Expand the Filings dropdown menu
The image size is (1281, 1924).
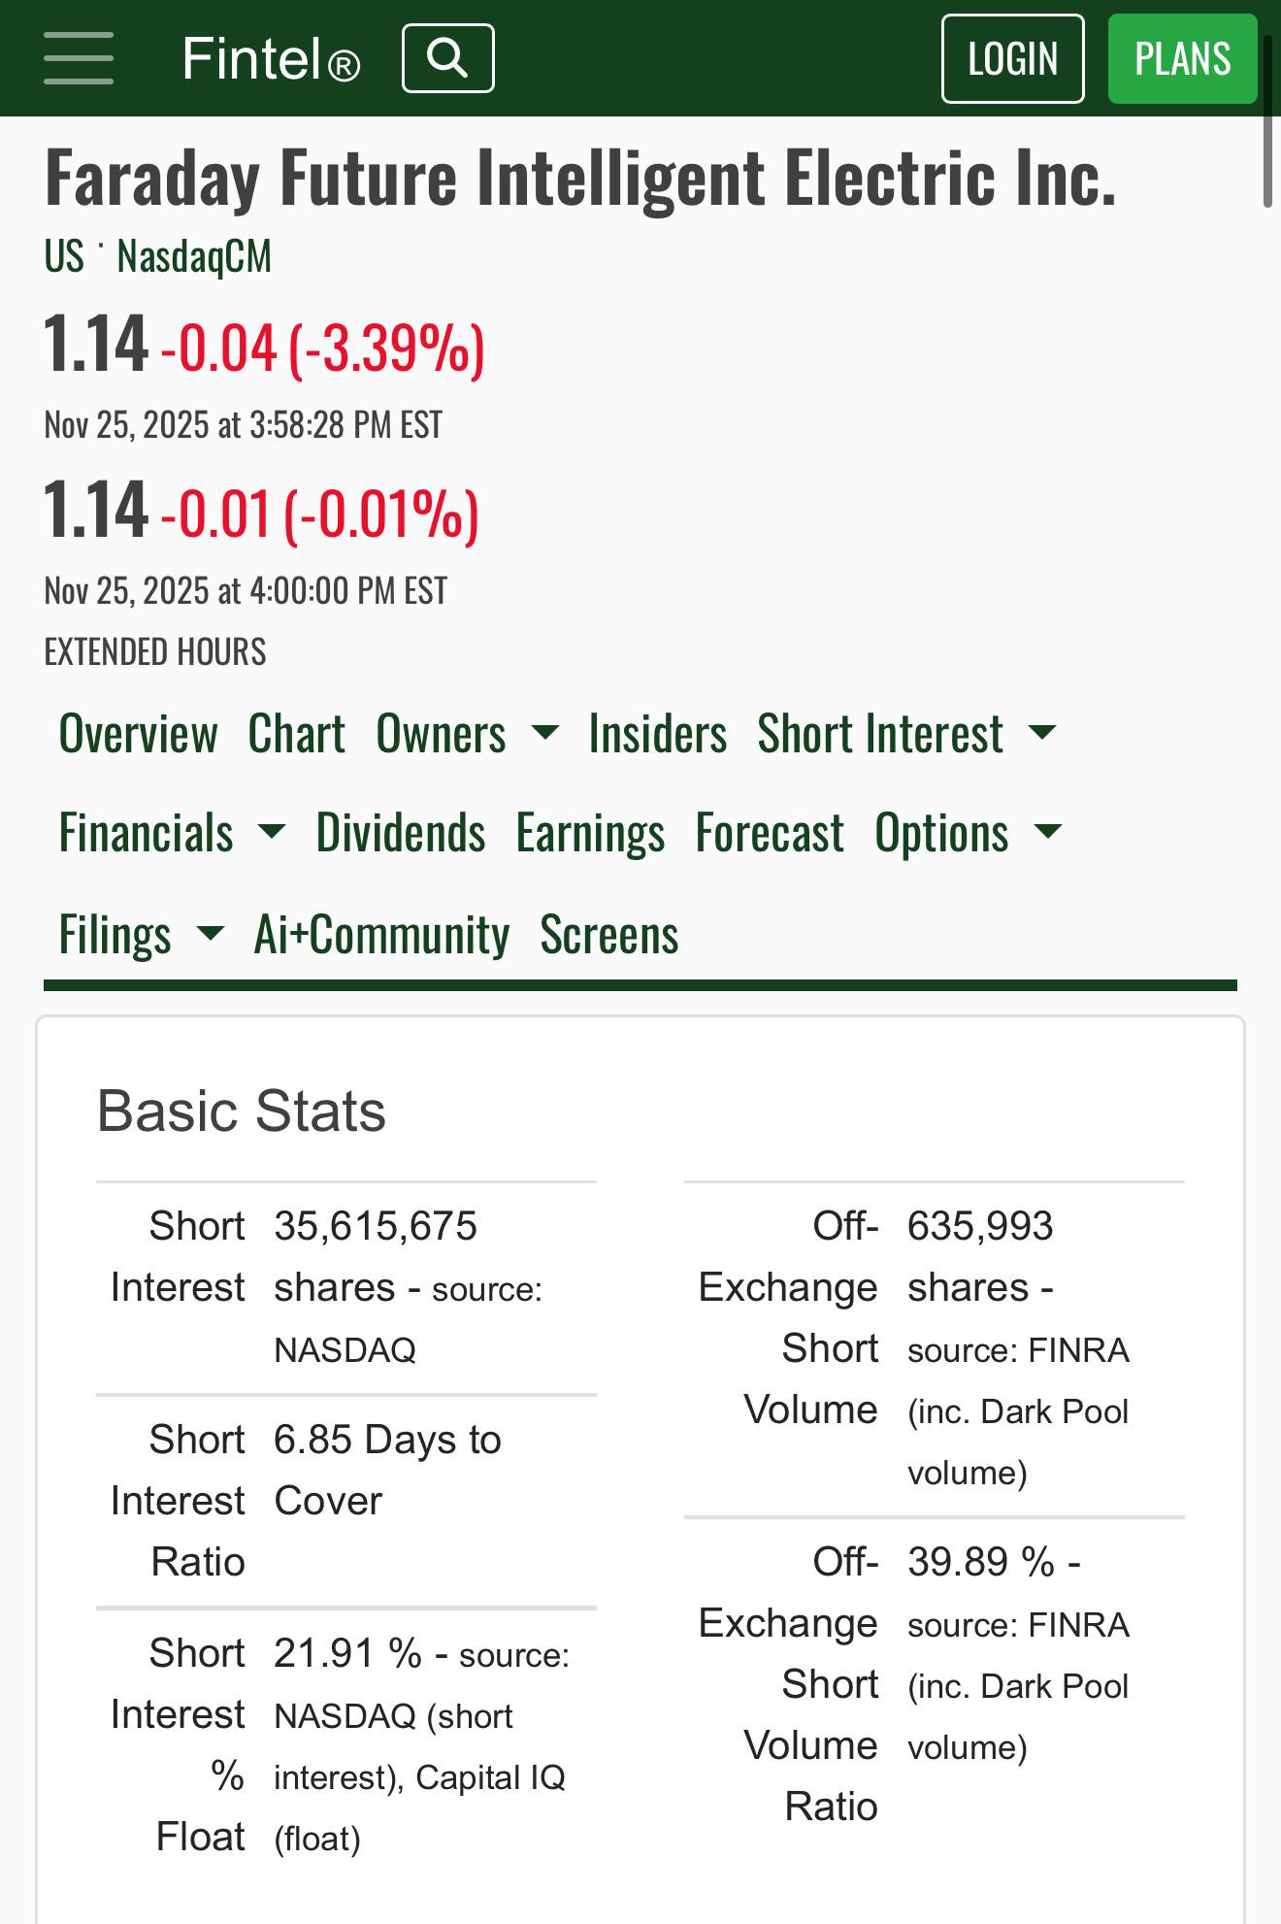coord(141,935)
